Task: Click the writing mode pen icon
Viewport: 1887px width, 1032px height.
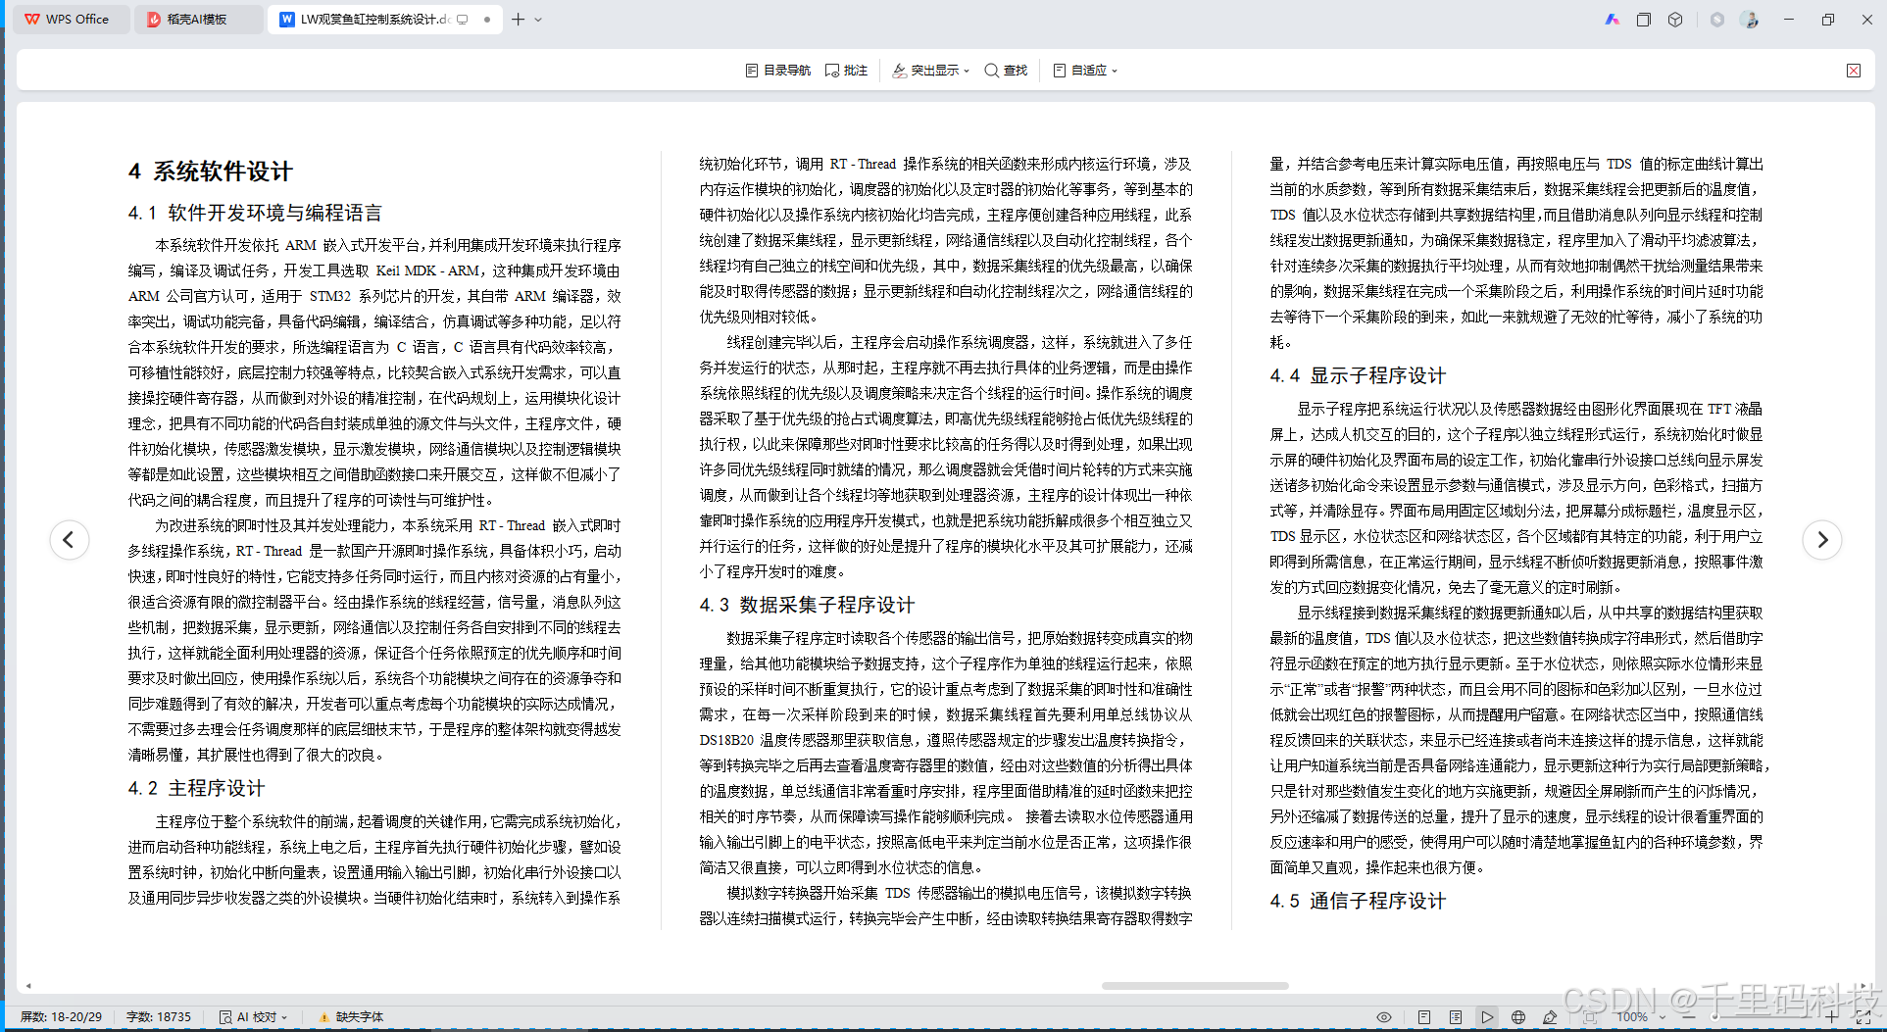Action: (1550, 1017)
